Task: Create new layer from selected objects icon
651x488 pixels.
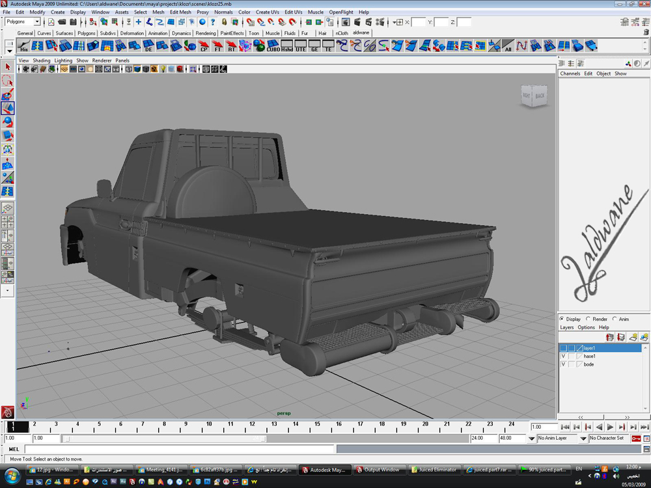Action: (644, 337)
